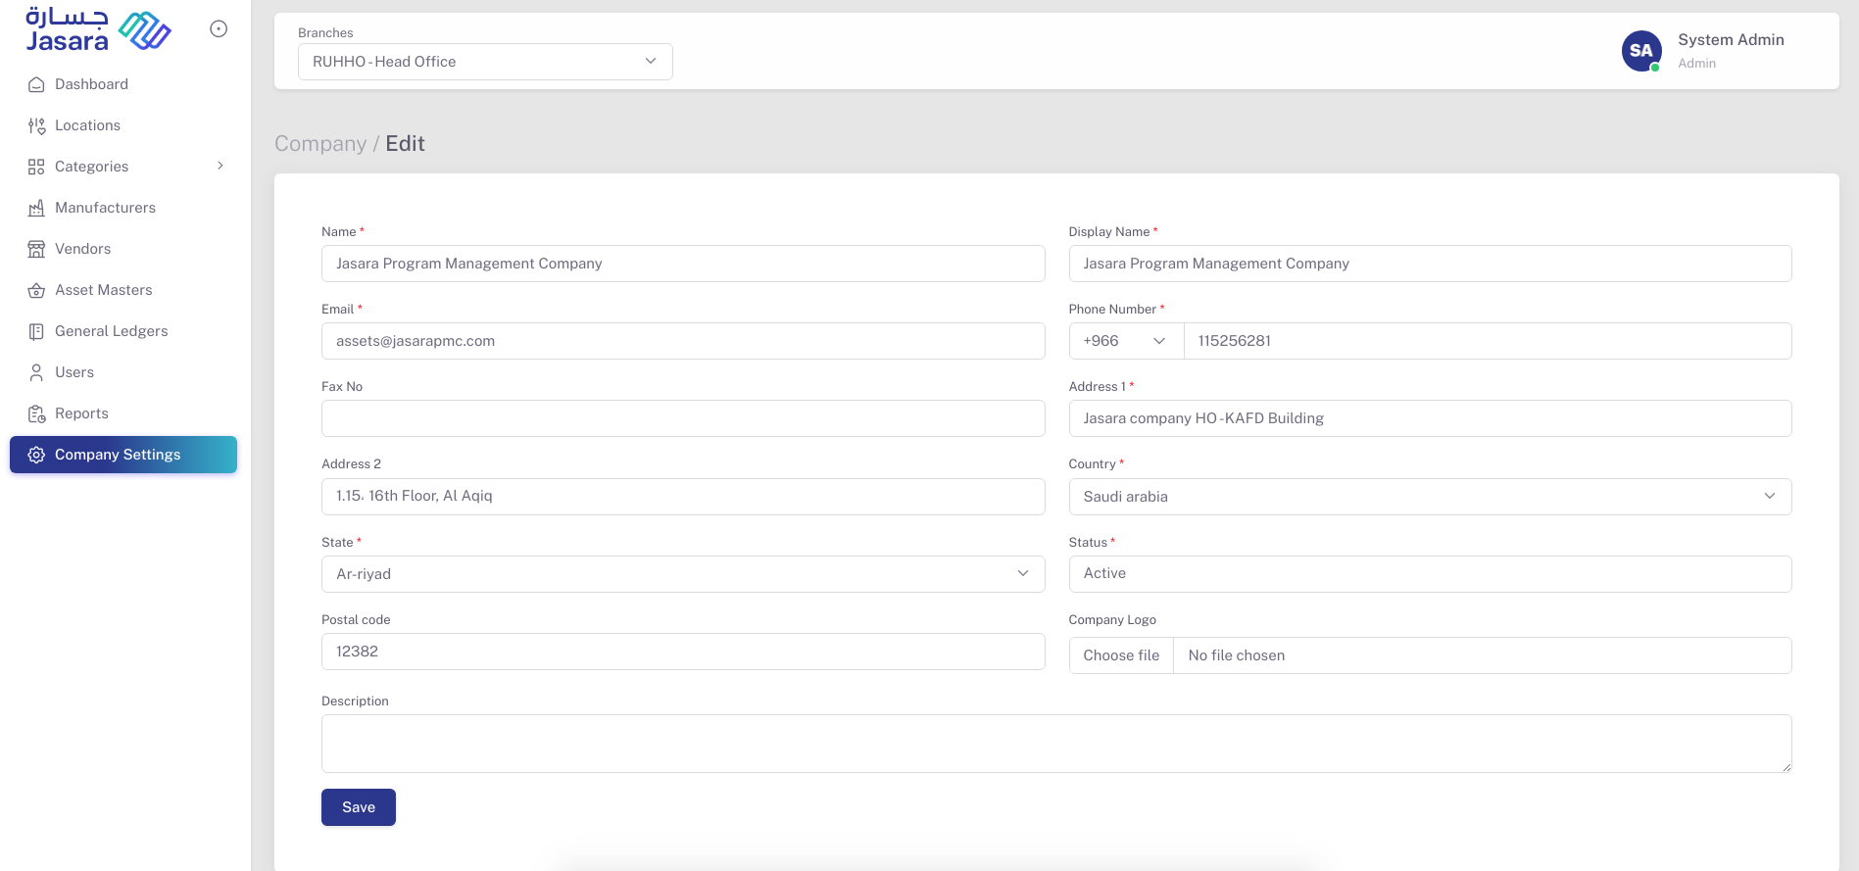Click the Manufacturers factory icon
Viewport: 1859px width, 871px height.
click(36, 208)
